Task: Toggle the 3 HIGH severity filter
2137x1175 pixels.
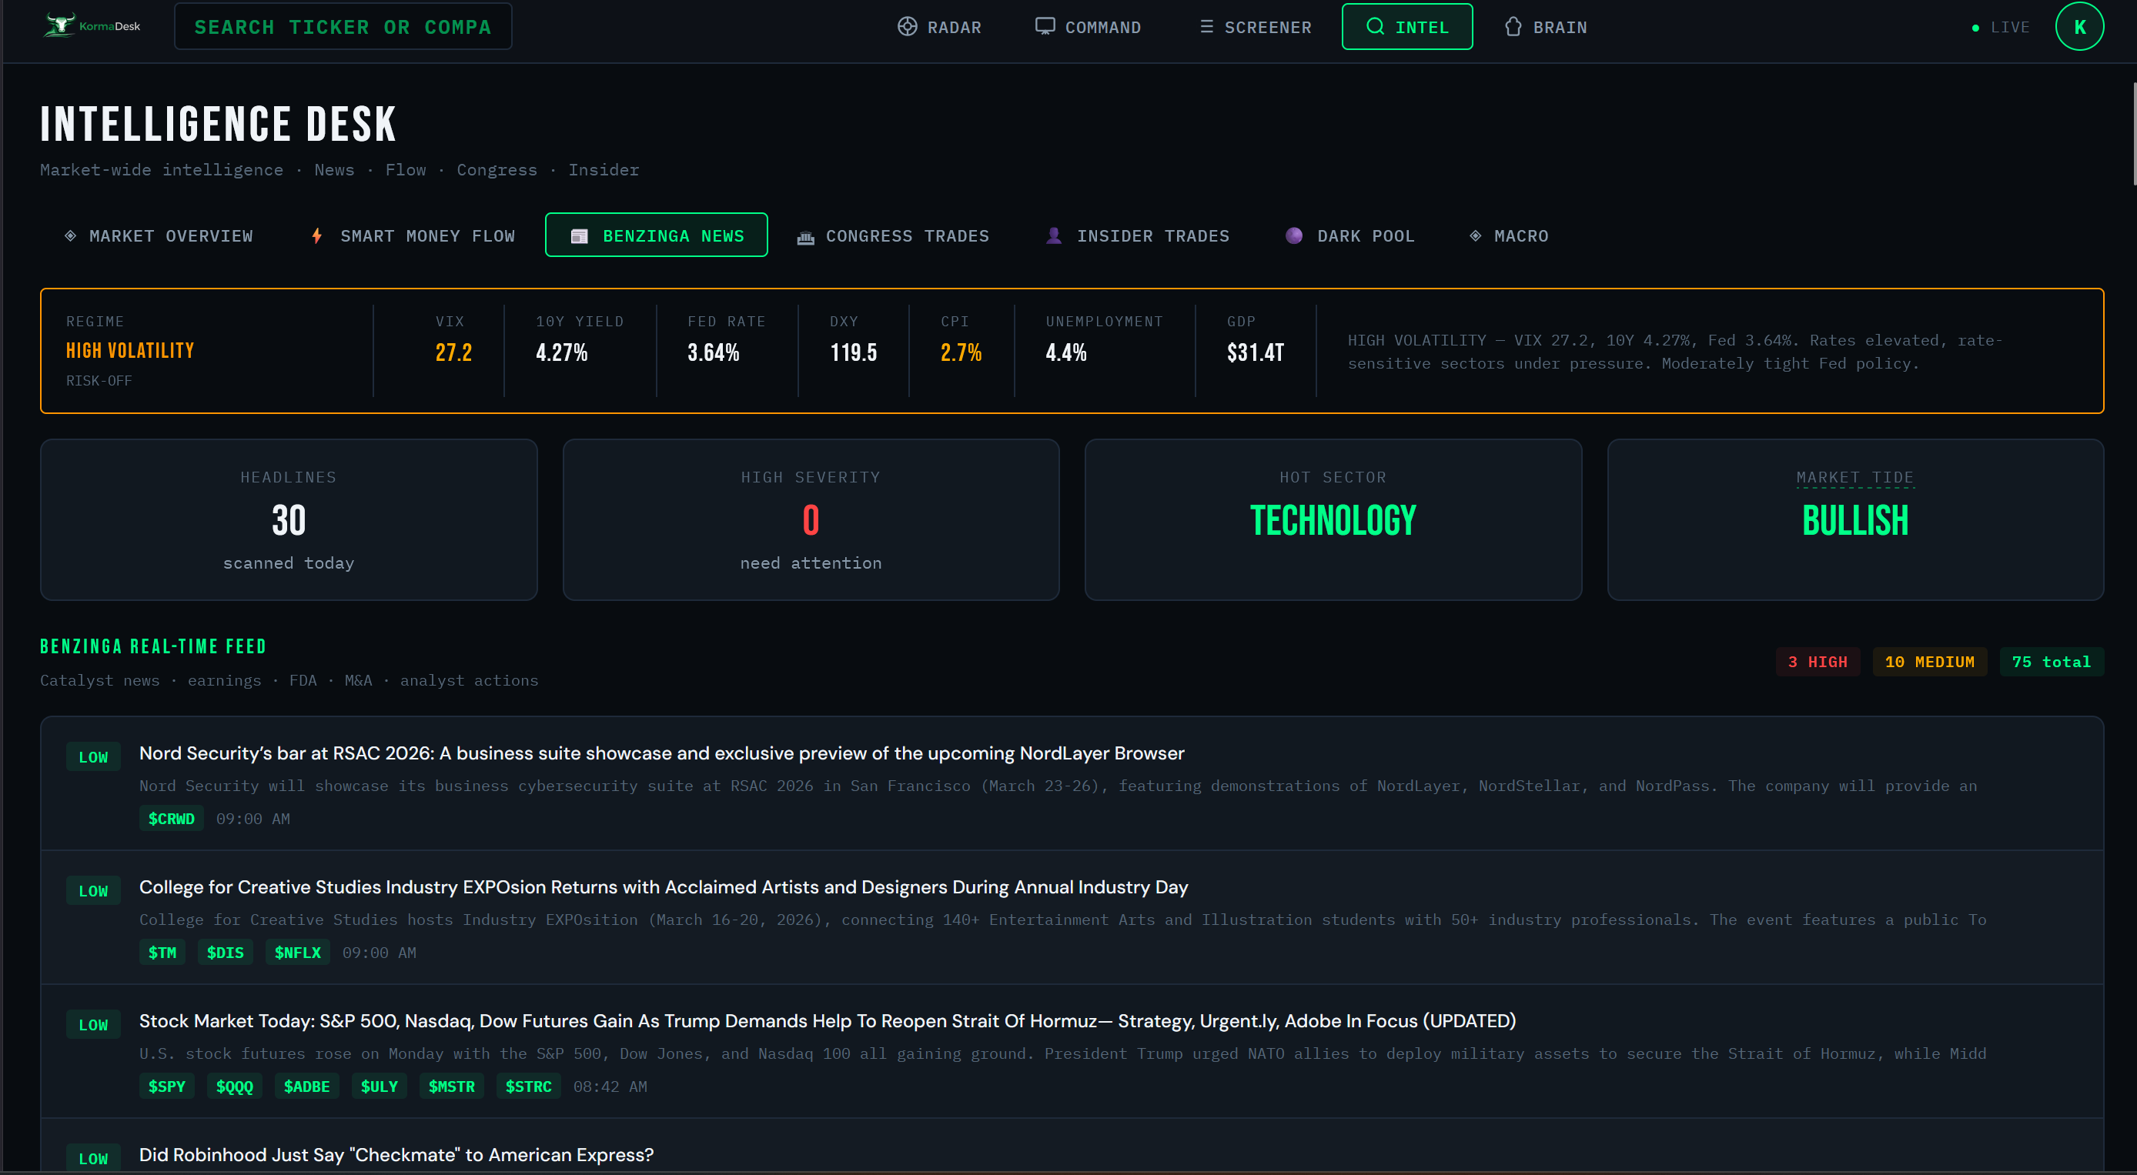Action: [x=1818, y=661]
